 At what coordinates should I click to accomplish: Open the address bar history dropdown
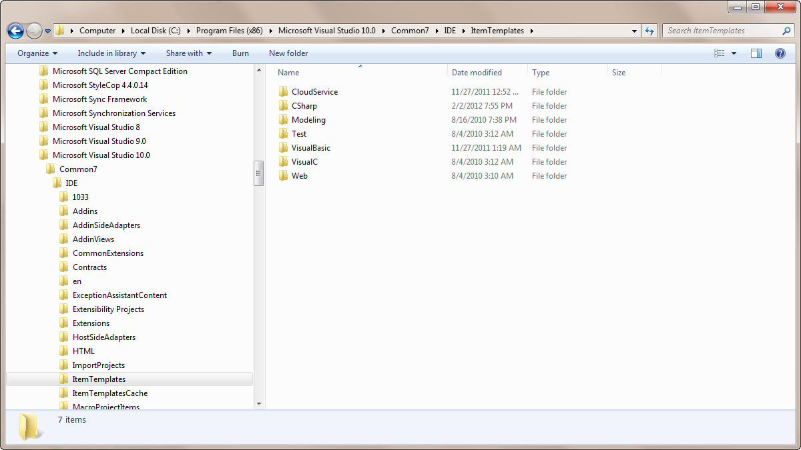tap(633, 30)
